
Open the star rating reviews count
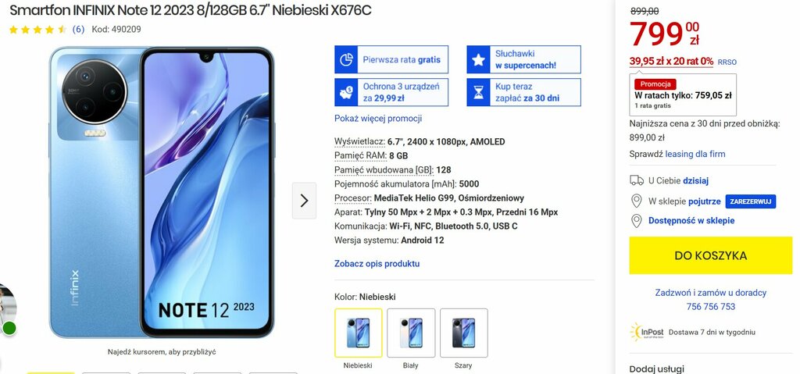coord(78,29)
